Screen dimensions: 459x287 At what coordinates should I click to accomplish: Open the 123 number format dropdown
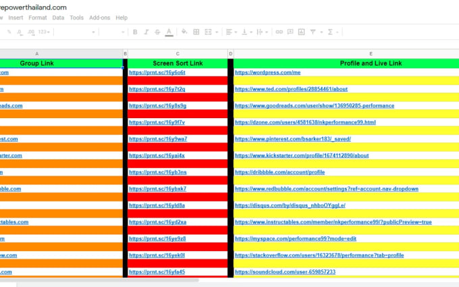point(43,32)
